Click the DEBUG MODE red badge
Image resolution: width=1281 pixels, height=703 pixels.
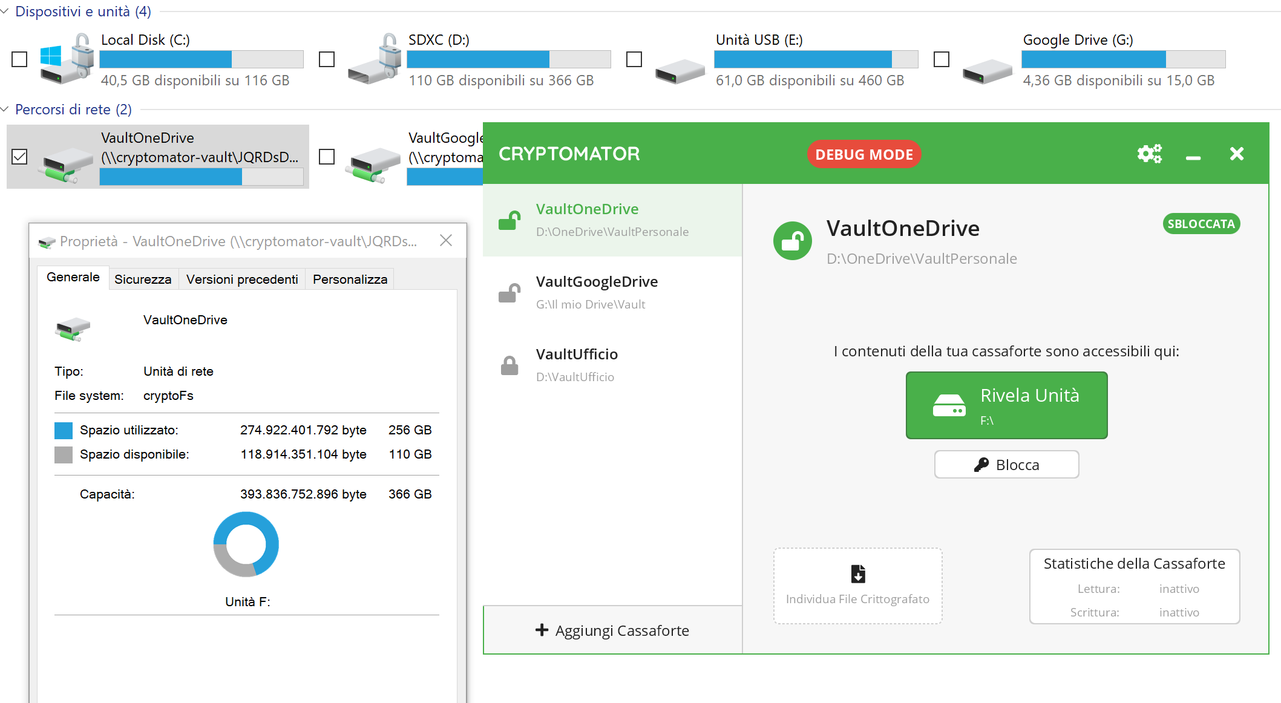tap(864, 154)
